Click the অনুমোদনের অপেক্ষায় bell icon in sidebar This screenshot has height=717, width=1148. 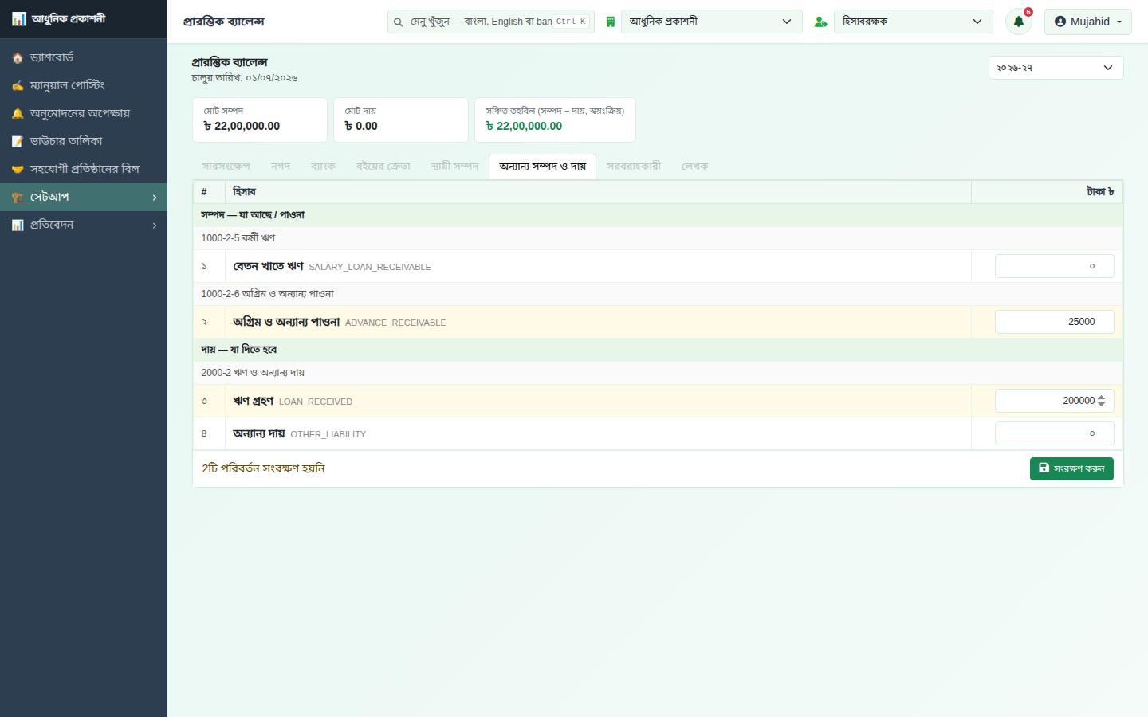(18, 114)
